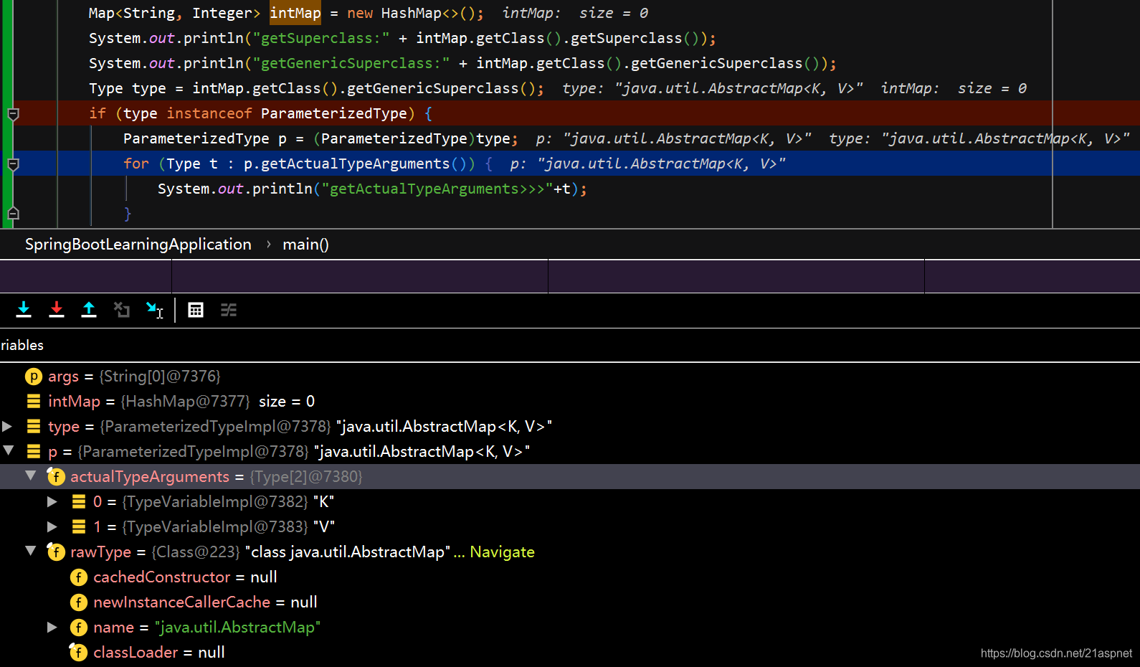Viewport: 1140px width, 667px height.
Task: Click the highlighted intMap identifier in code
Action: pyautogui.click(x=295, y=13)
